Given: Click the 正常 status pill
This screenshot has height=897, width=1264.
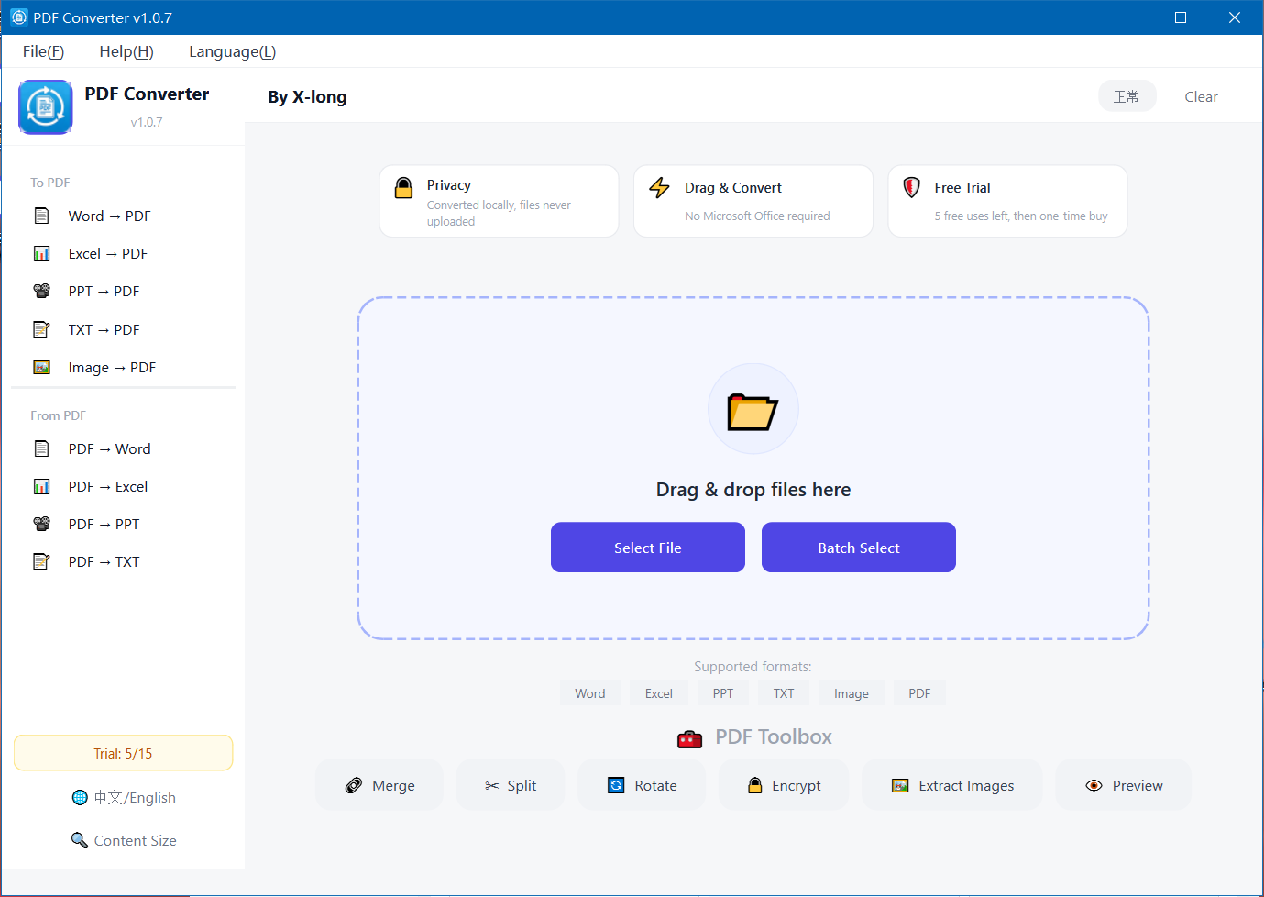Looking at the screenshot, I should point(1127,96).
